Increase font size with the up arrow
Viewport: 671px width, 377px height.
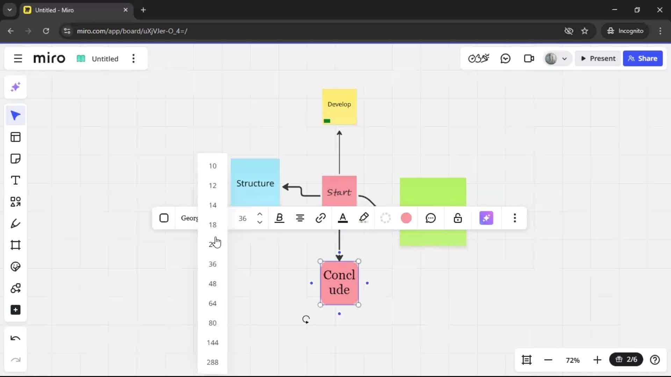coord(260,214)
